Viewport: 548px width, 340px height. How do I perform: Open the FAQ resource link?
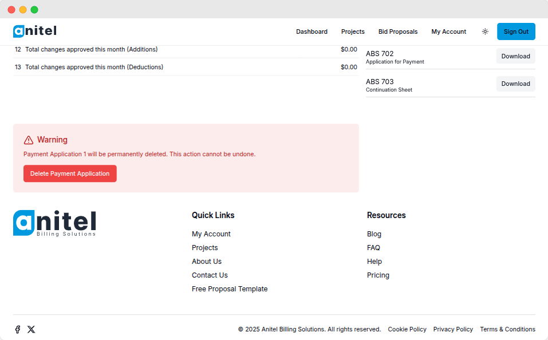(x=373, y=247)
